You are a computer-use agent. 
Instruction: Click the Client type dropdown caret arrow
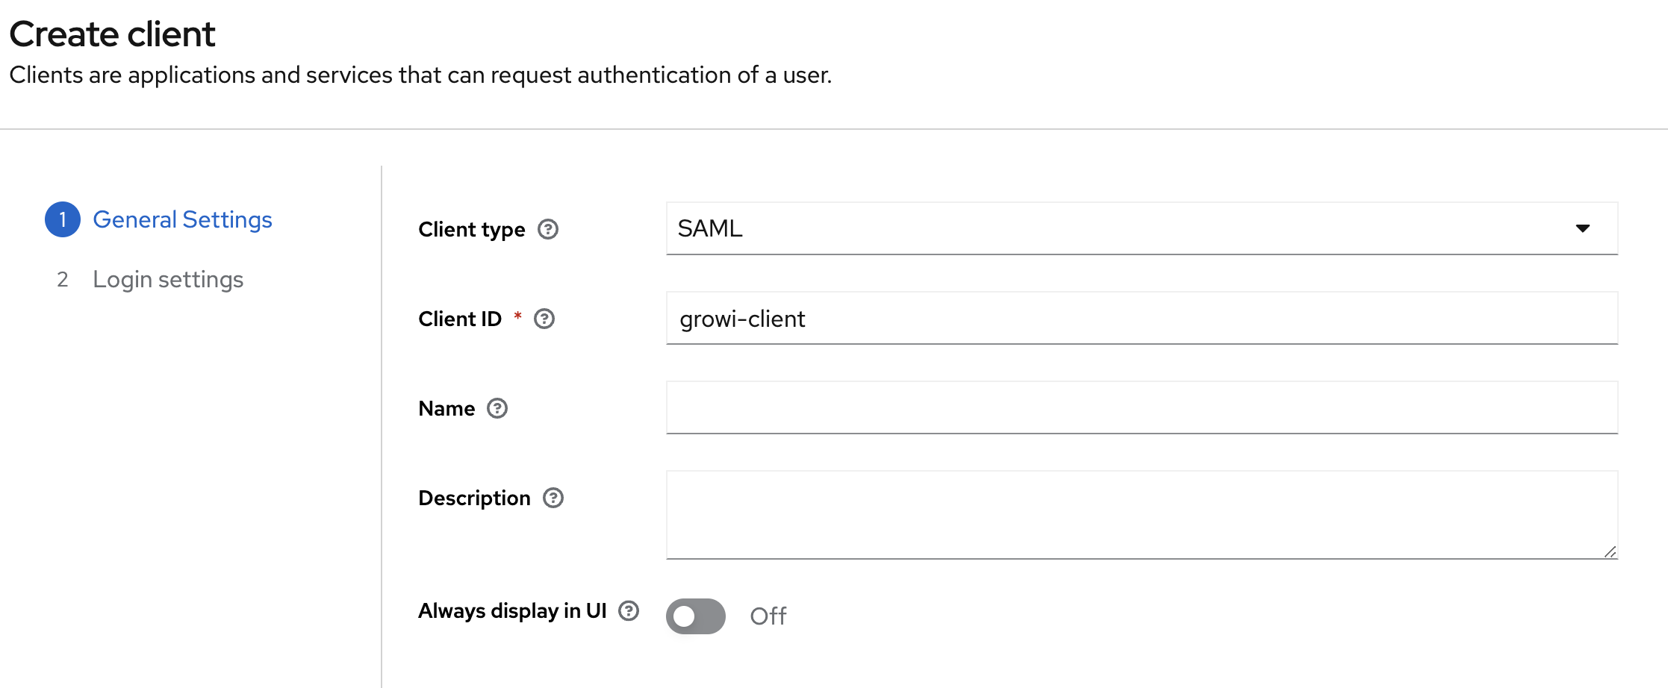tap(1582, 228)
